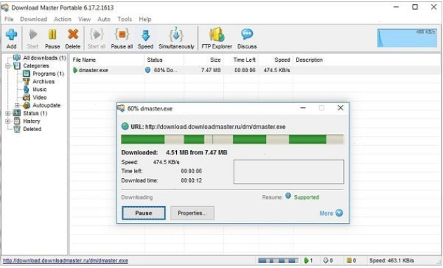Open the Discuss toolbar icon
The width and height of the screenshot is (443, 268).
[x=247, y=34]
